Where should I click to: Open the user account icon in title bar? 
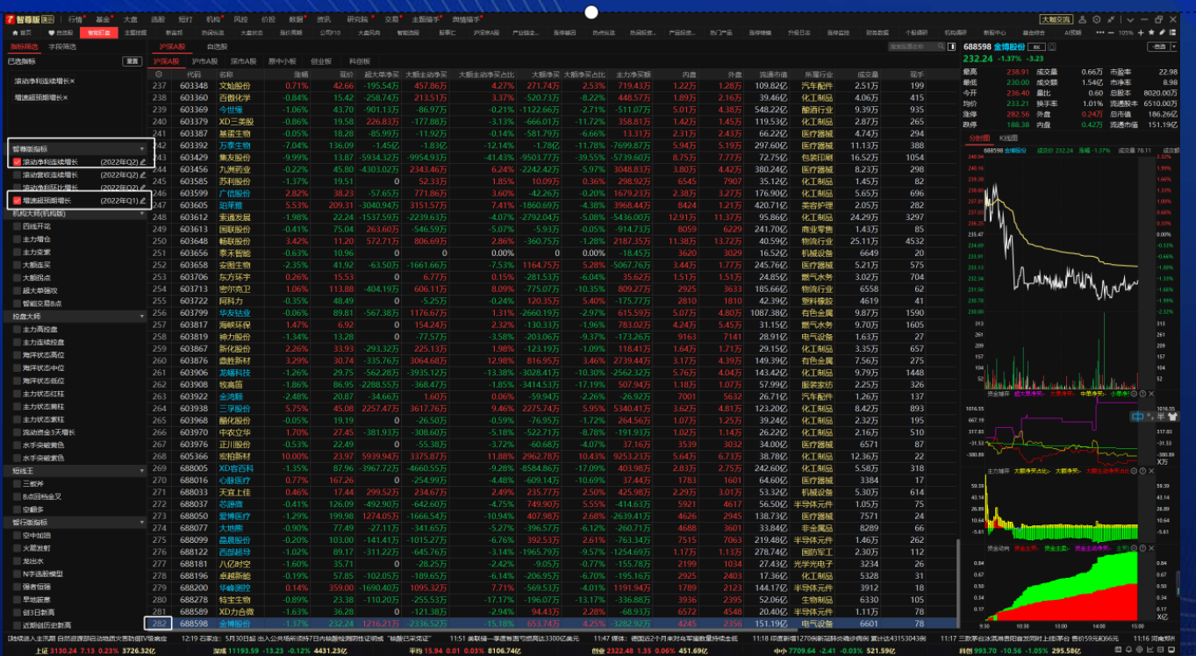[x=1082, y=19]
